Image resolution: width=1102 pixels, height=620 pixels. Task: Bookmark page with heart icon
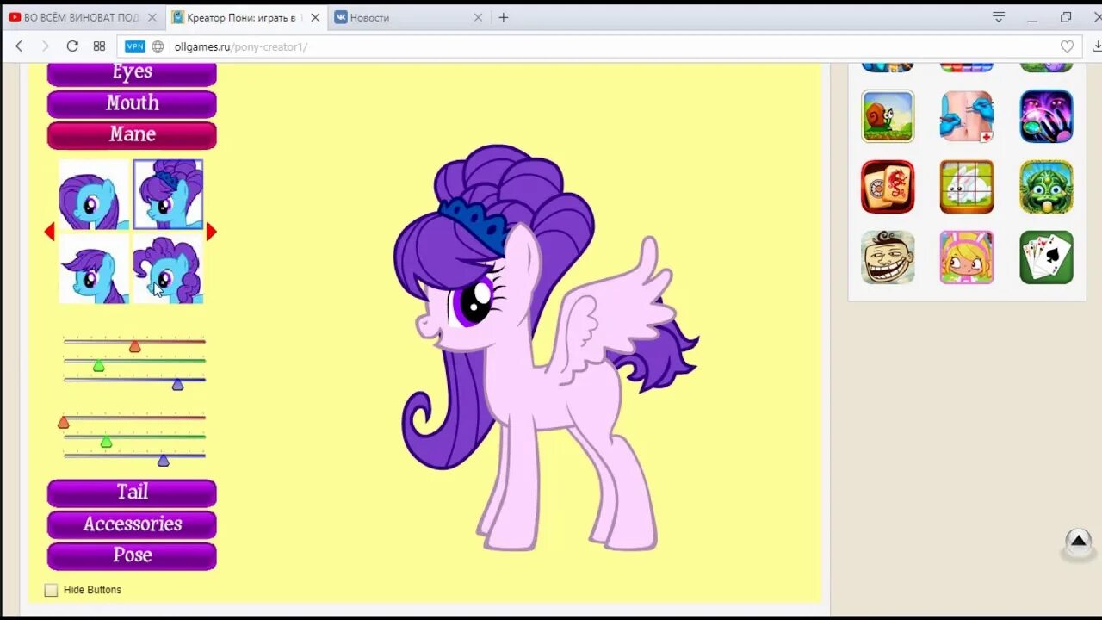(x=1068, y=46)
